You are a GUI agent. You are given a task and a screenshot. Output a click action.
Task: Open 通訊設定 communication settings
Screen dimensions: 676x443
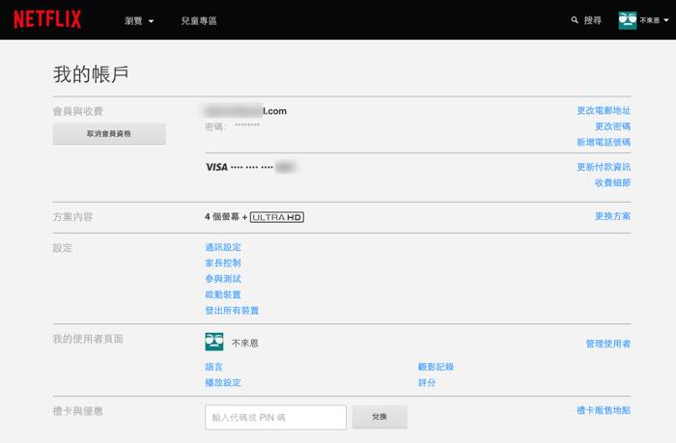pyautogui.click(x=223, y=247)
